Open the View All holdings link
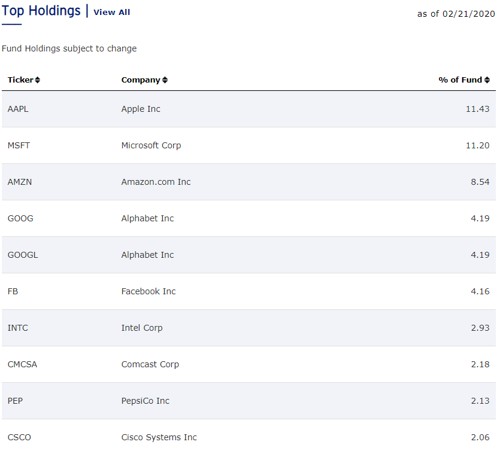 [111, 12]
